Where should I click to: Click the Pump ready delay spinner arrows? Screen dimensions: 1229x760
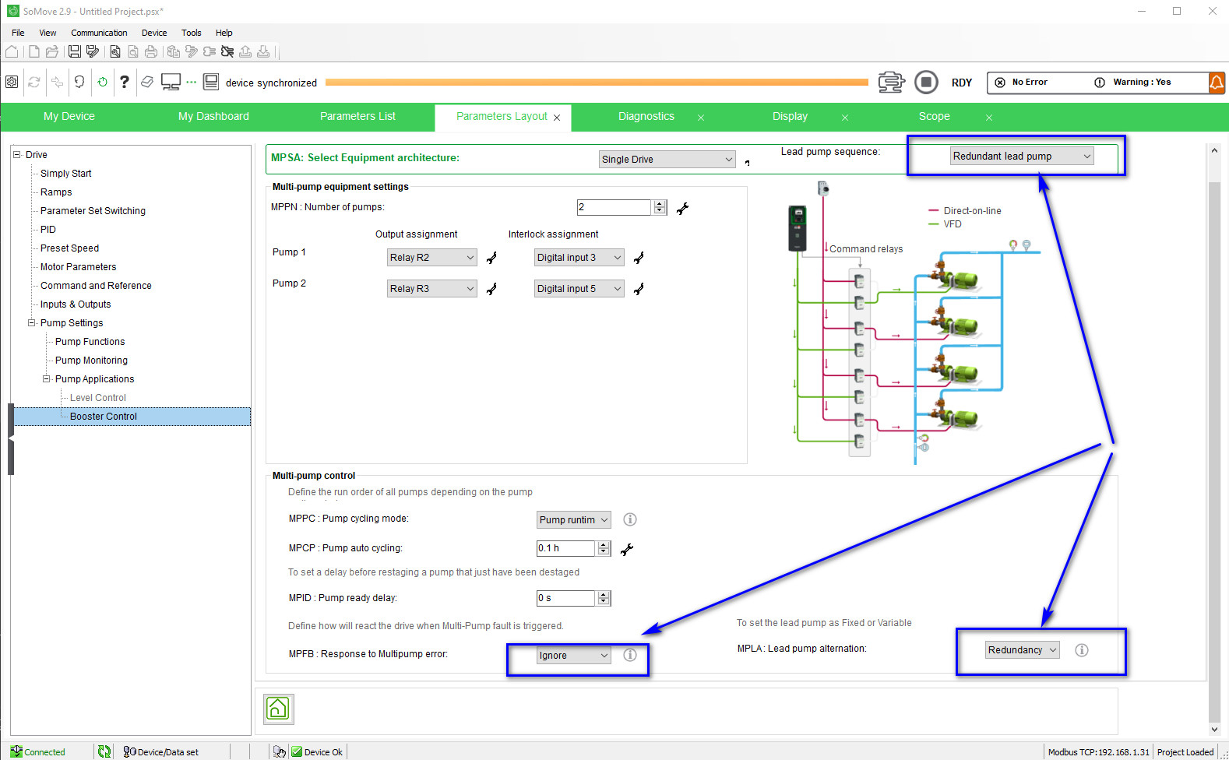pyautogui.click(x=604, y=598)
